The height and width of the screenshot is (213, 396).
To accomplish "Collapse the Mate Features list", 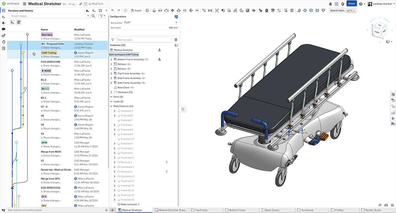I will (x=111, y=106).
